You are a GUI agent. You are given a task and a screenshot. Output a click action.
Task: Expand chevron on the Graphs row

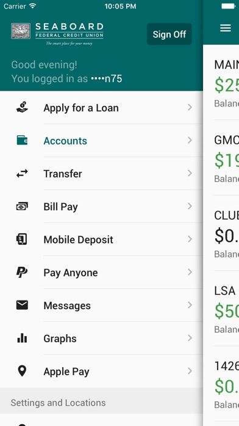coord(190,338)
